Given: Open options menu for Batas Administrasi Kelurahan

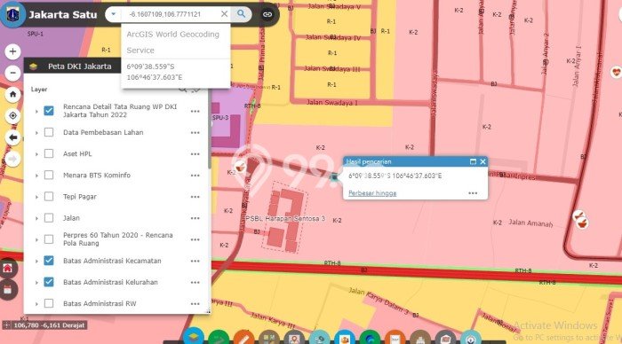Looking at the screenshot, I should (195, 282).
